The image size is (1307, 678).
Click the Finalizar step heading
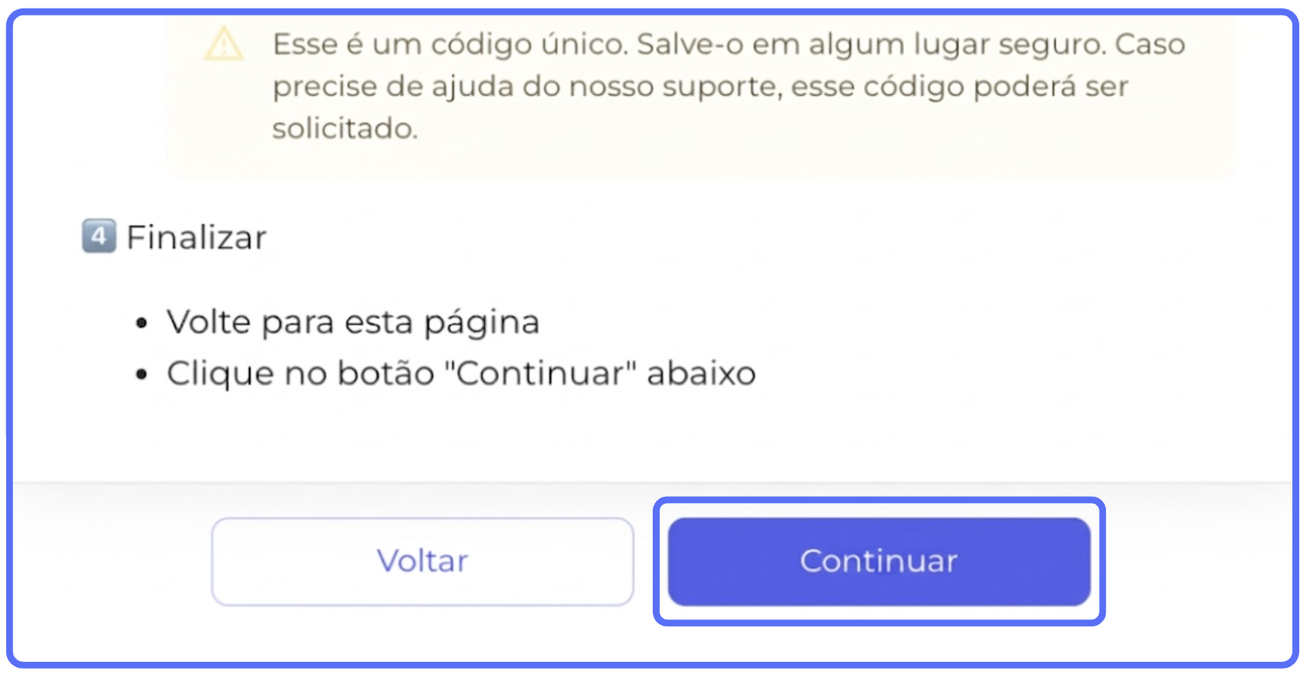(x=197, y=237)
